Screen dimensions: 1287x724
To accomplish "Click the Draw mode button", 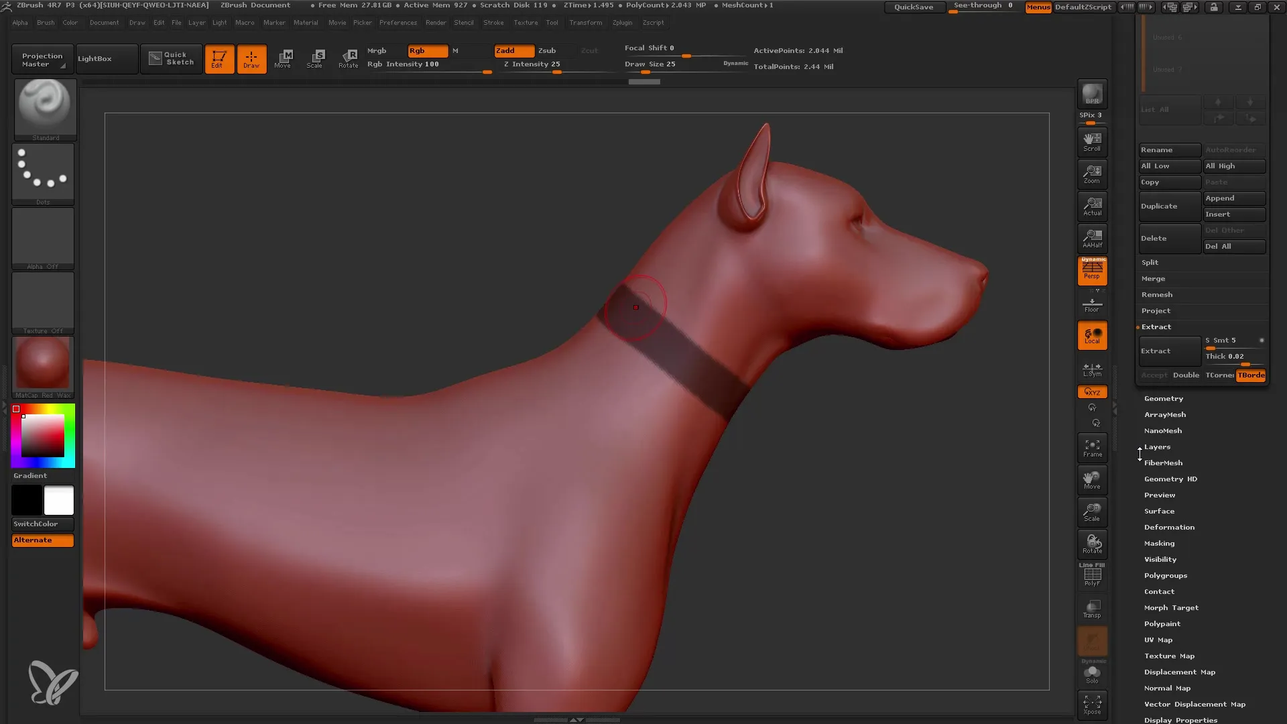I will [x=251, y=58].
